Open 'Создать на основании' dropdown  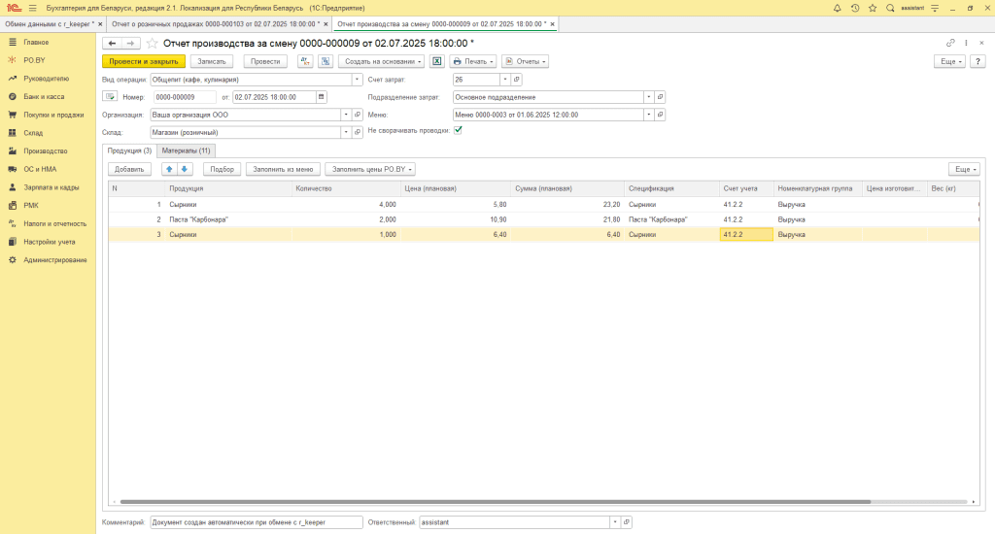[381, 61]
